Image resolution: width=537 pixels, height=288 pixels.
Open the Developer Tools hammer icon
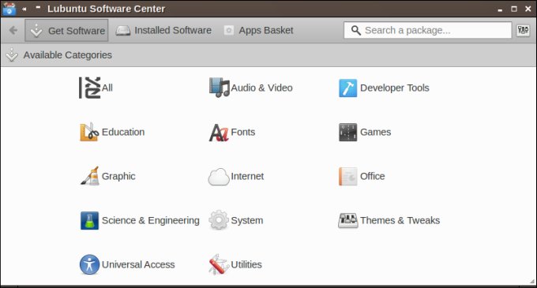pyautogui.click(x=348, y=88)
